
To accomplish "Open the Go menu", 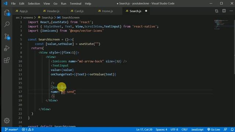I will pyautogui.click(x=55, y=3).
